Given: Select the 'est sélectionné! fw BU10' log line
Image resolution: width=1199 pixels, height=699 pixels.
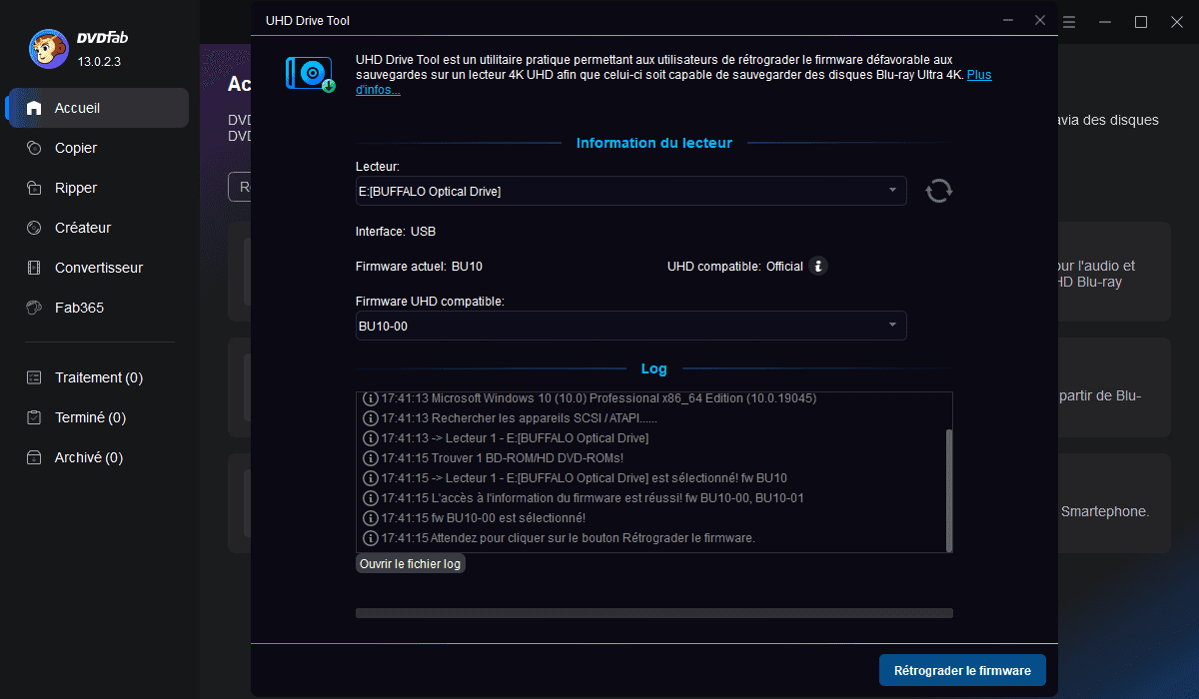Looking at the screenshot, I should [576, 478].
